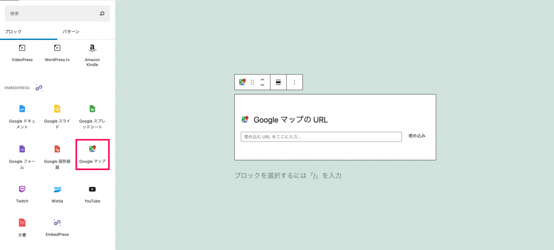The image size is (554, 250).
Task: Insert the Amazon Kindle block
Action: [x=92, y=56]
